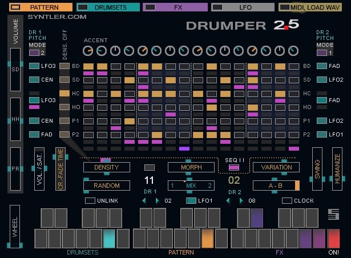Click the previous arrow beside DR 1 value 02
Viewport: 351px width, 258px height.
[x=144, y=201]
